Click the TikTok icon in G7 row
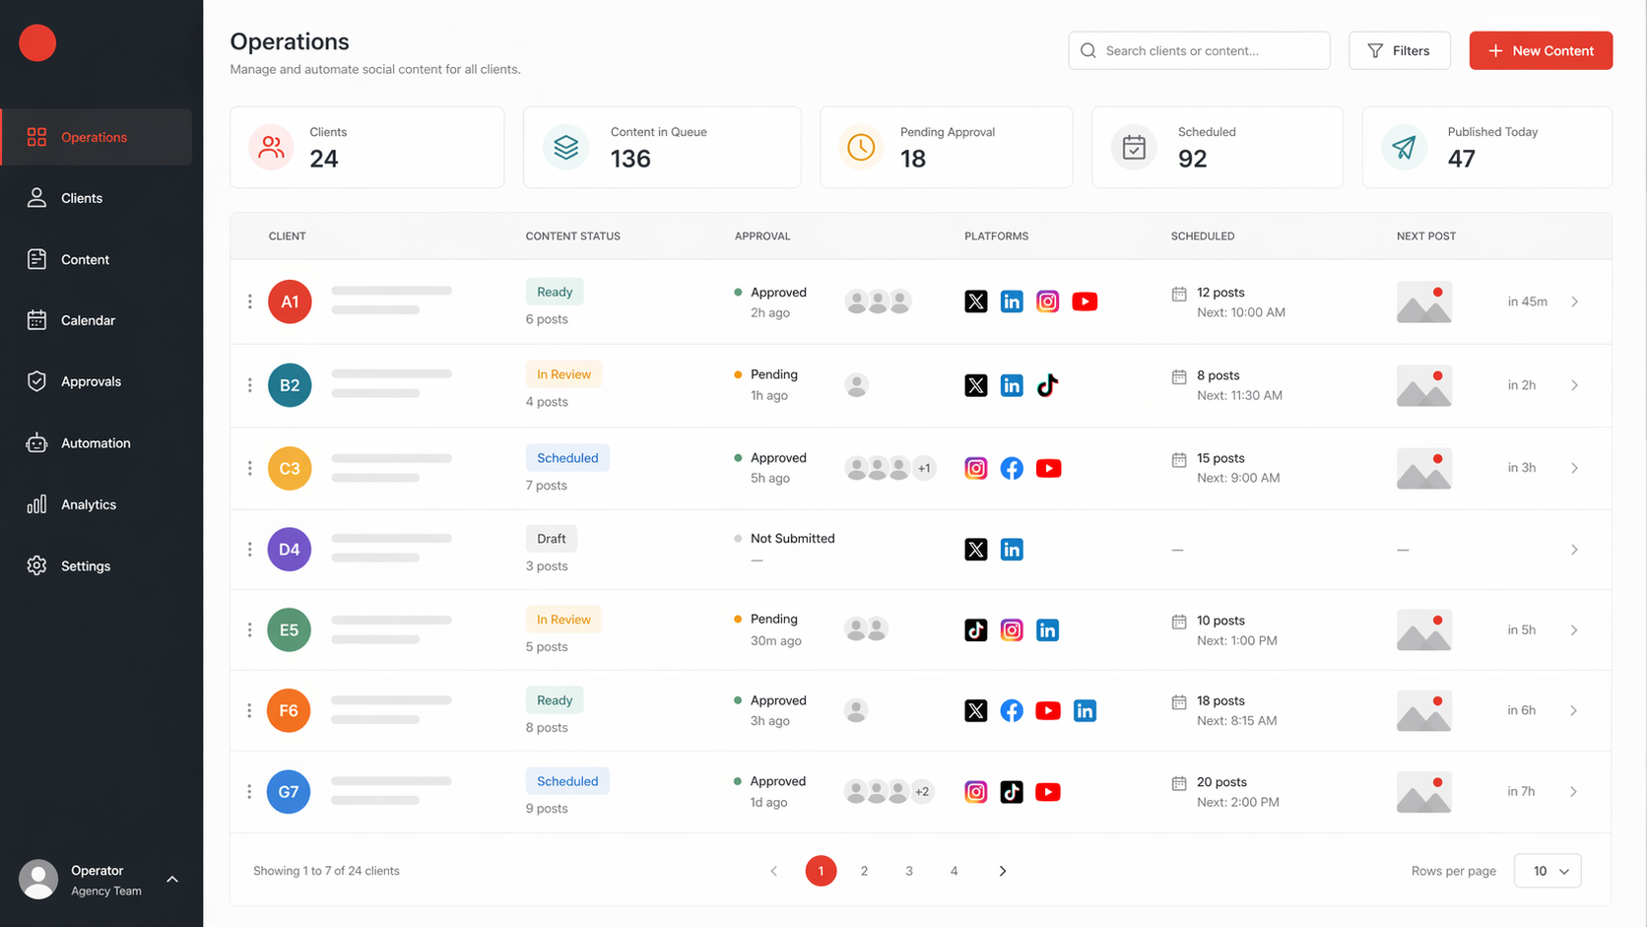Screen dimensions: 1647x927 (1012, 791)
